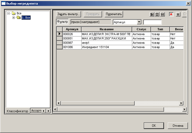Close the Выбор ингредиента dialog

[x=188, y=4]
